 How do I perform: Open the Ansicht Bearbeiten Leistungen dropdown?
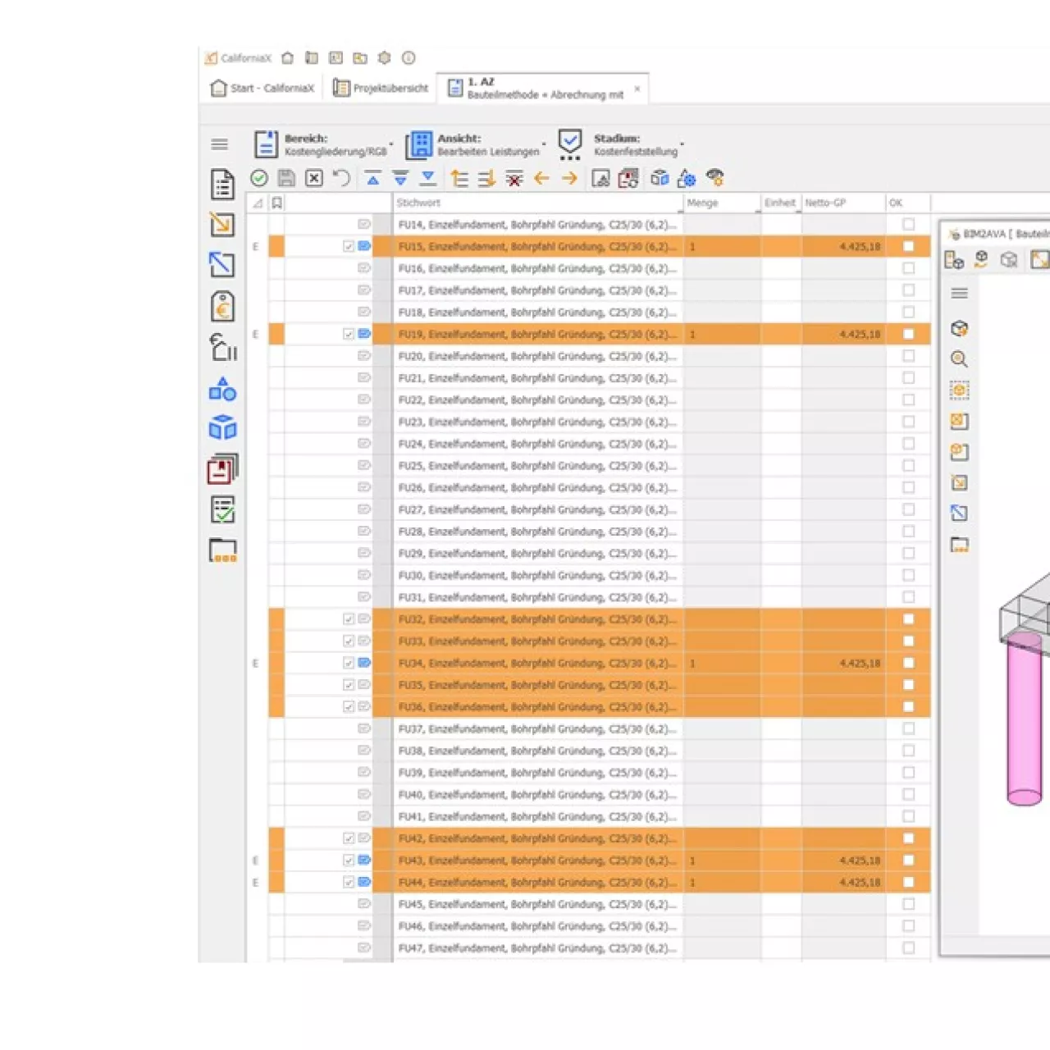pyautogui.click(x=542, y=144)
